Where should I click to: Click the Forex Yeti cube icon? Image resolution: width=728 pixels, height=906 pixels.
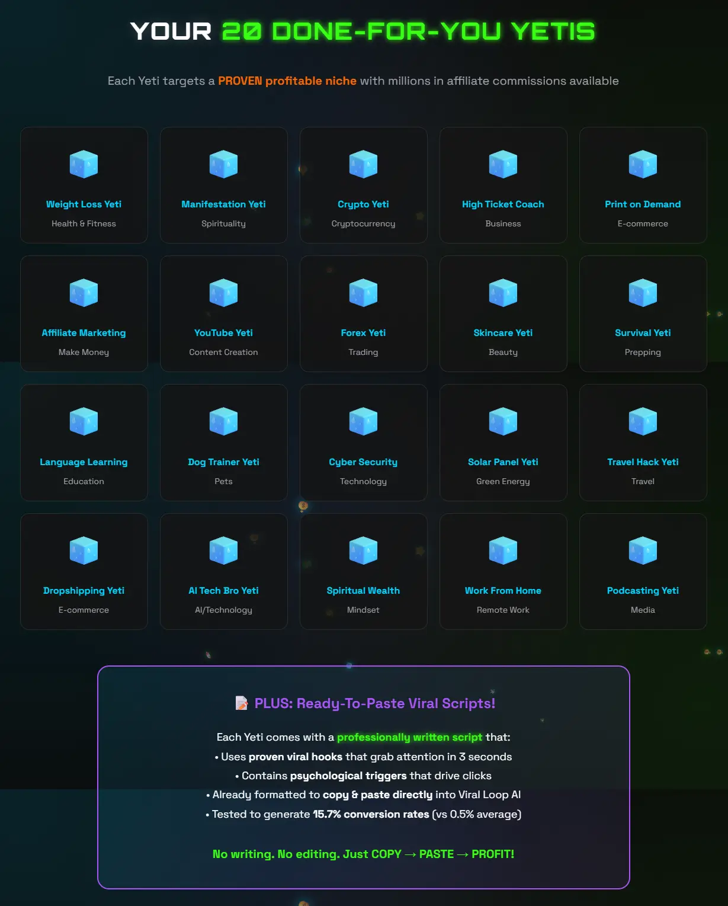pos(363,293)
